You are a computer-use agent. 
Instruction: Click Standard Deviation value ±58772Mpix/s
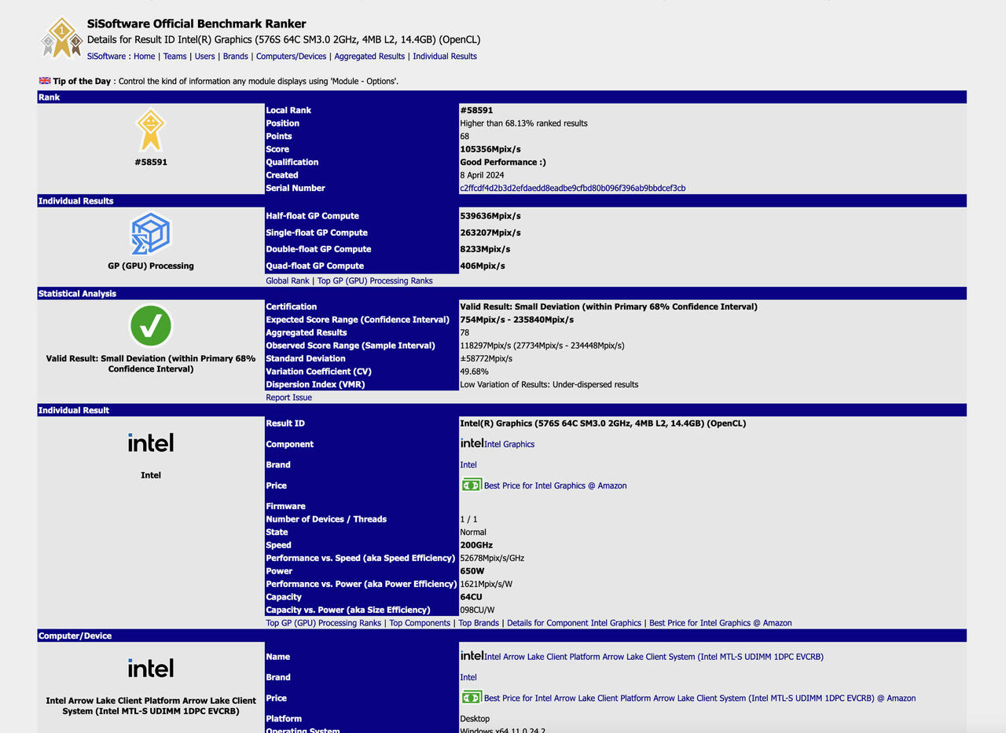coord(486,358)
